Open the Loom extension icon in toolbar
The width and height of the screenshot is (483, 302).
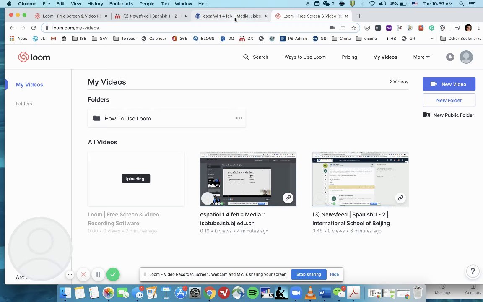pos(442,28)
